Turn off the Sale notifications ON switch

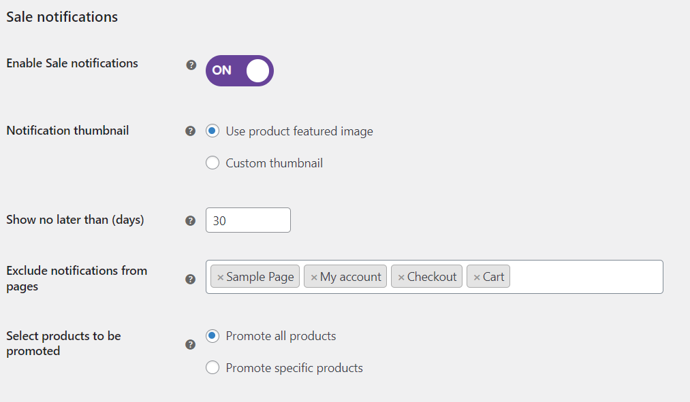point(240,71)
